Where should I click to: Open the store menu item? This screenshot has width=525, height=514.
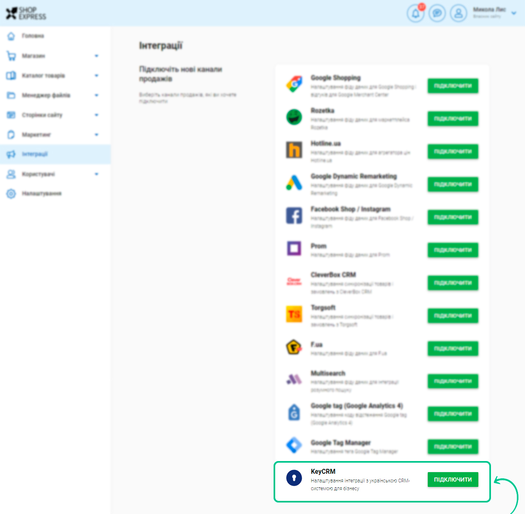tap(55, 56)
